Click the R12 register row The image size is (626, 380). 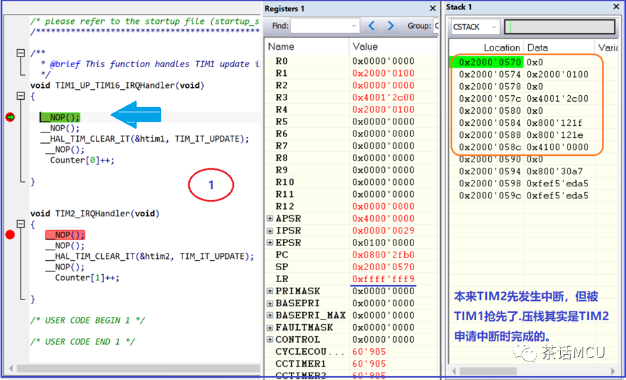[x=350, y=206]
